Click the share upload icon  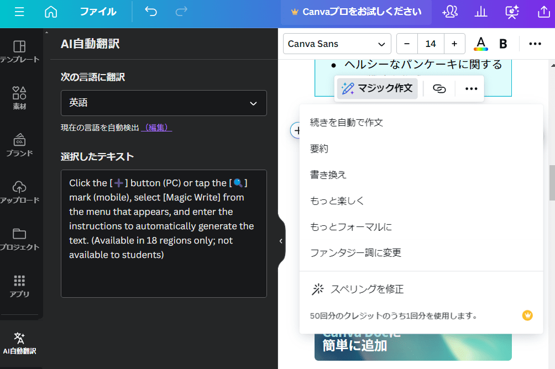(x=544, y=12)
